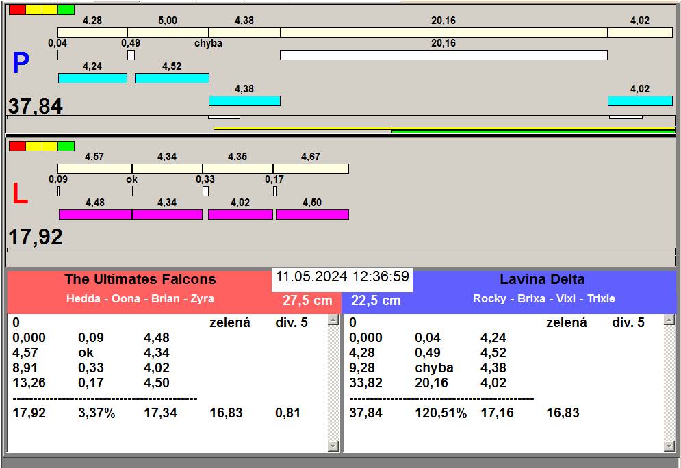Image resolution: width=681 pixels, height=468 pixels.
Task: Click the magenta 4,50 run bar
Action: (x=312, y=214)
